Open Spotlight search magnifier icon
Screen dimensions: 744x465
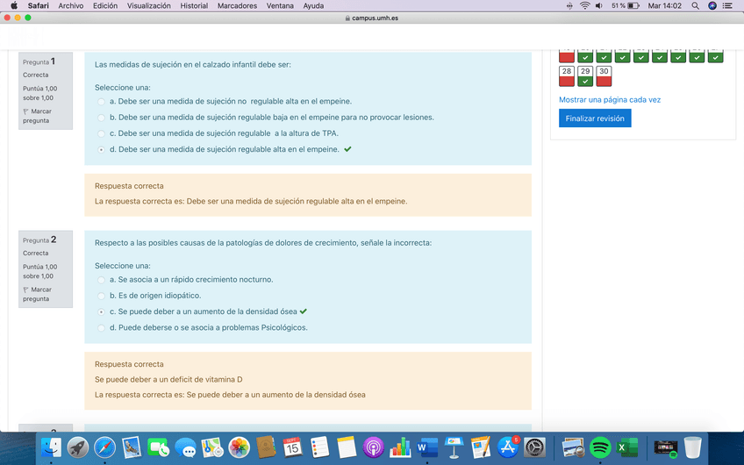tap(695, 6)
